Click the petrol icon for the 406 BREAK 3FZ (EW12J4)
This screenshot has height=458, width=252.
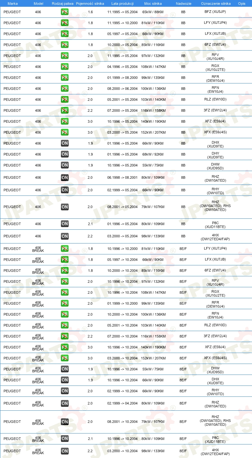tap(65, 336)
